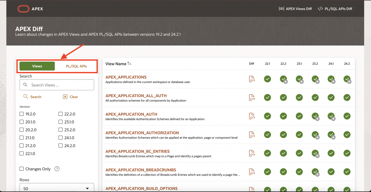The width and height of the screenshot is (371, 192).
Task: Click the 24.2 checkmark for APEX_APPLICATION_ALL_AUTH
Action: [x=347, y=97]
